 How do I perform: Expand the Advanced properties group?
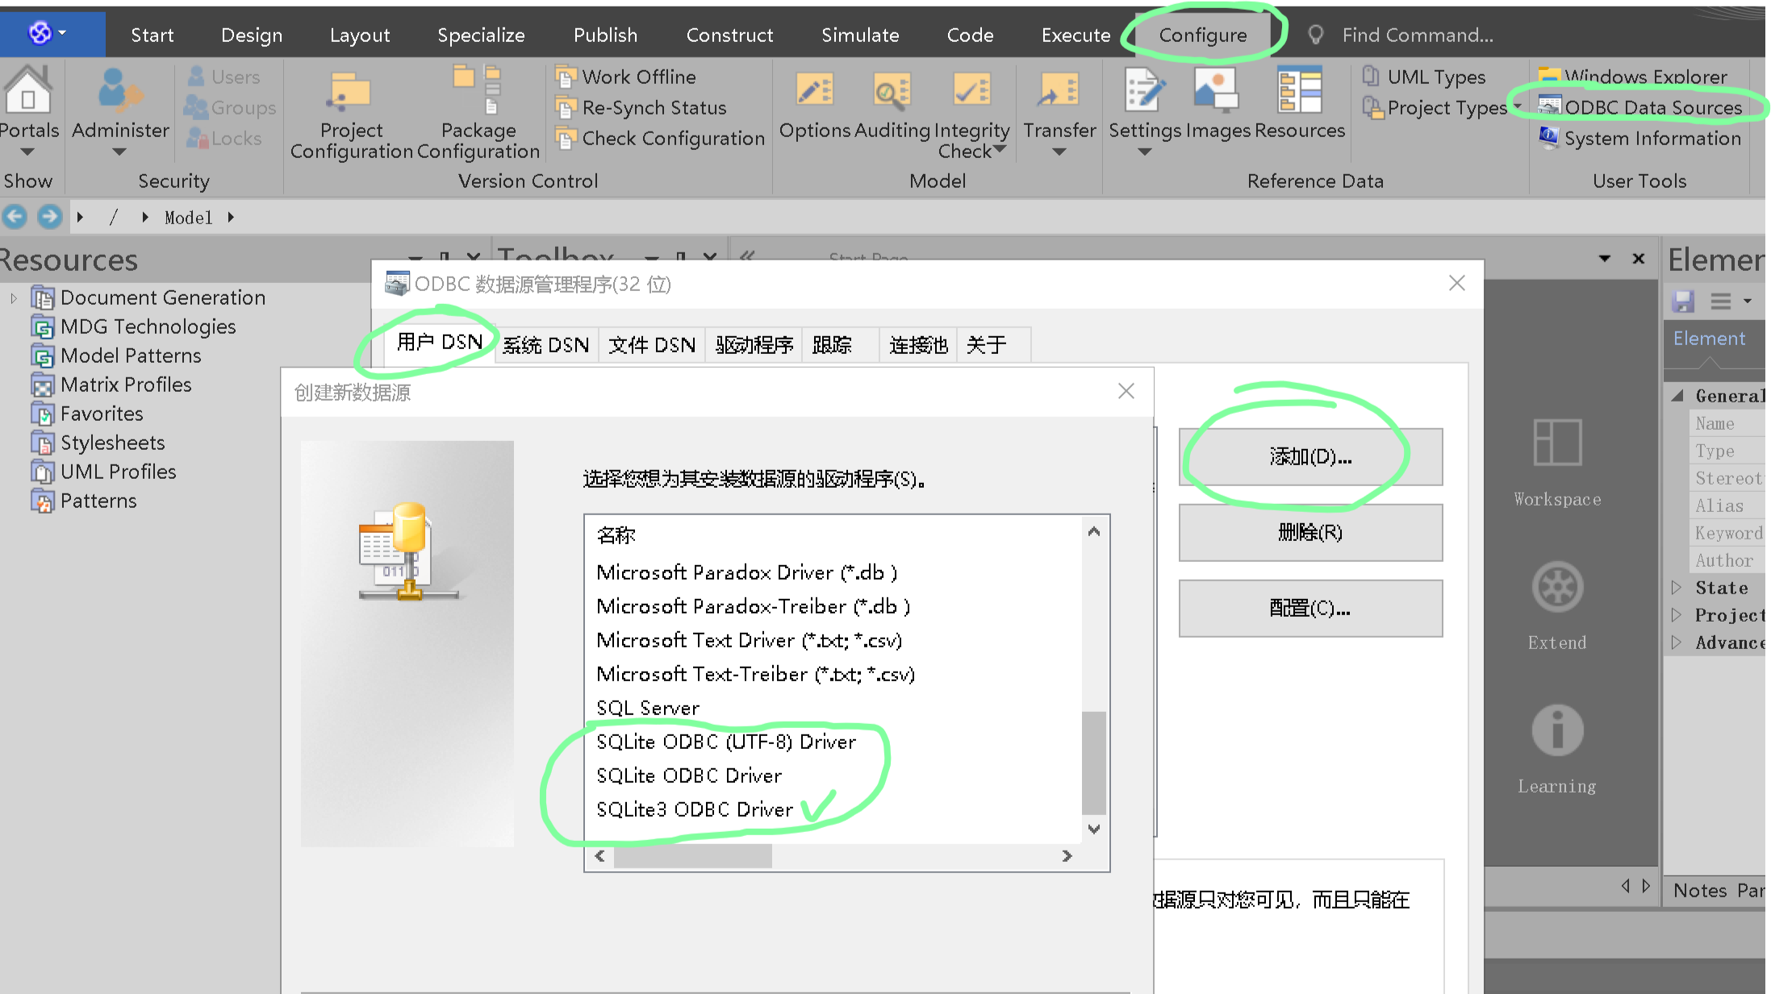coord(1677,642)
